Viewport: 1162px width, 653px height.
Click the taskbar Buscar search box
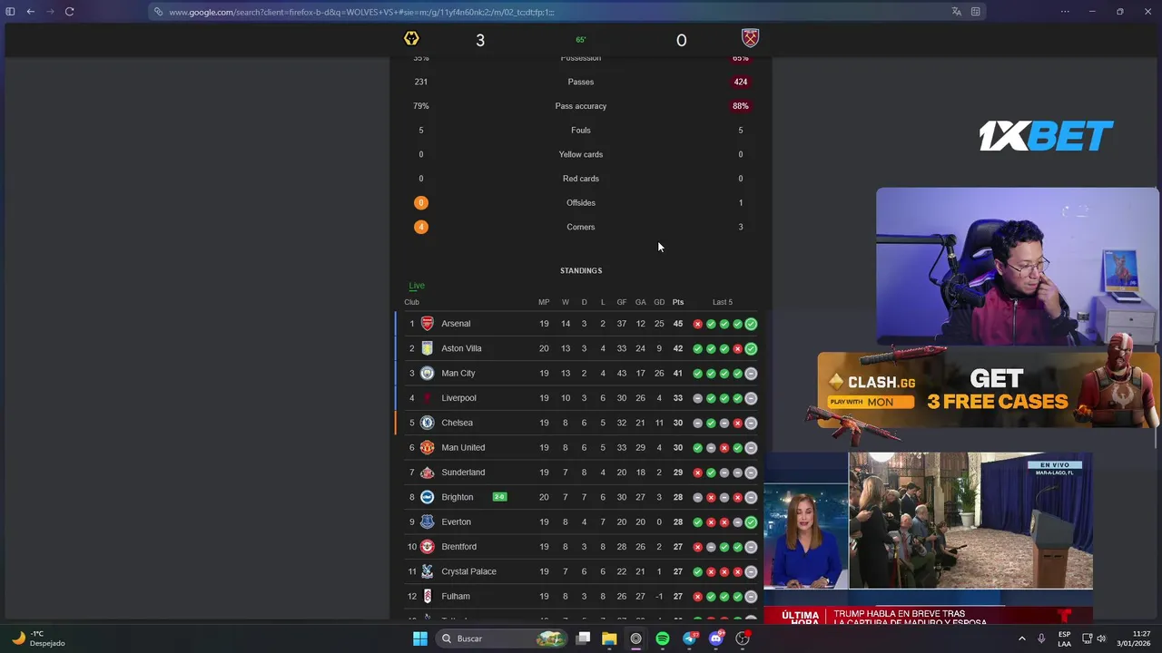point(502,638)
